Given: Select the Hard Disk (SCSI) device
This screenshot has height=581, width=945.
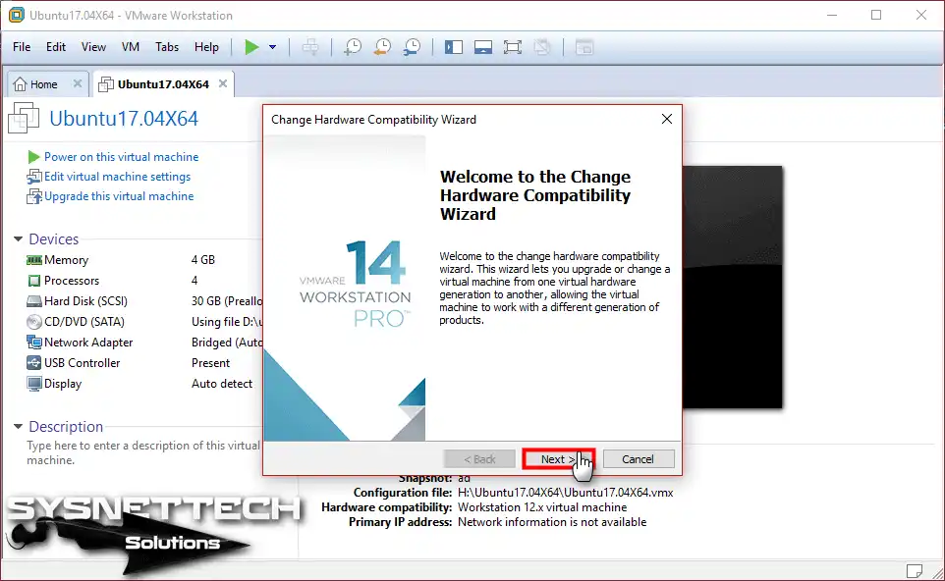Looking at the screenshot, I should 143,301.
